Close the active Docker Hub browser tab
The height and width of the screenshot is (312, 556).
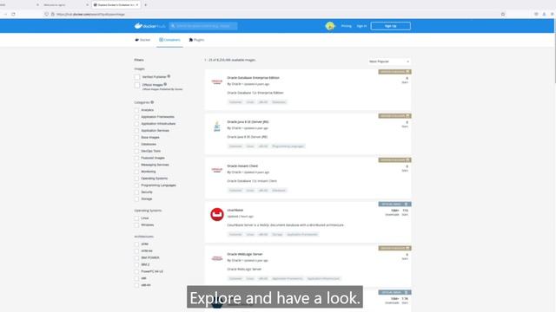(x=137, y=5)
